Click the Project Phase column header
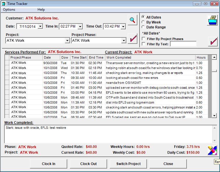This screenshot has width=220, height=172. pos(26,57)
